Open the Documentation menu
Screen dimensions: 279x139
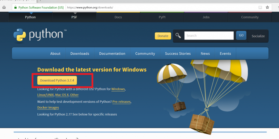(112, 54)
